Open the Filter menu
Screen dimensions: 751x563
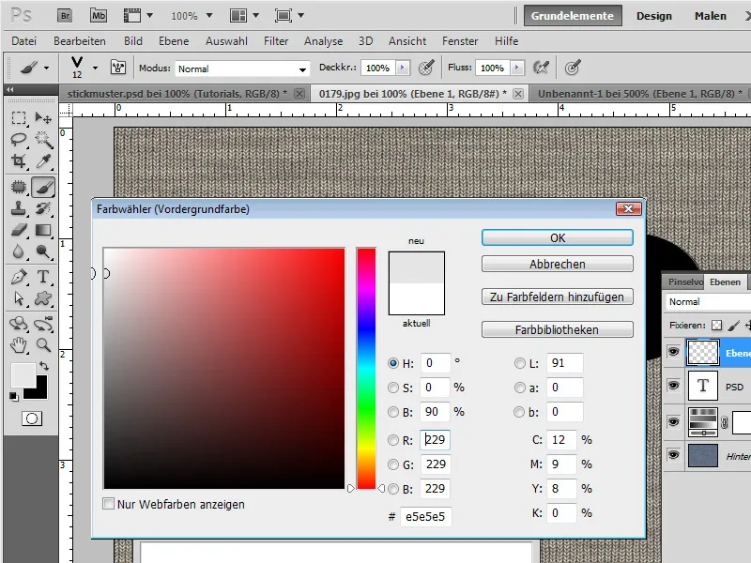point(276,41)
